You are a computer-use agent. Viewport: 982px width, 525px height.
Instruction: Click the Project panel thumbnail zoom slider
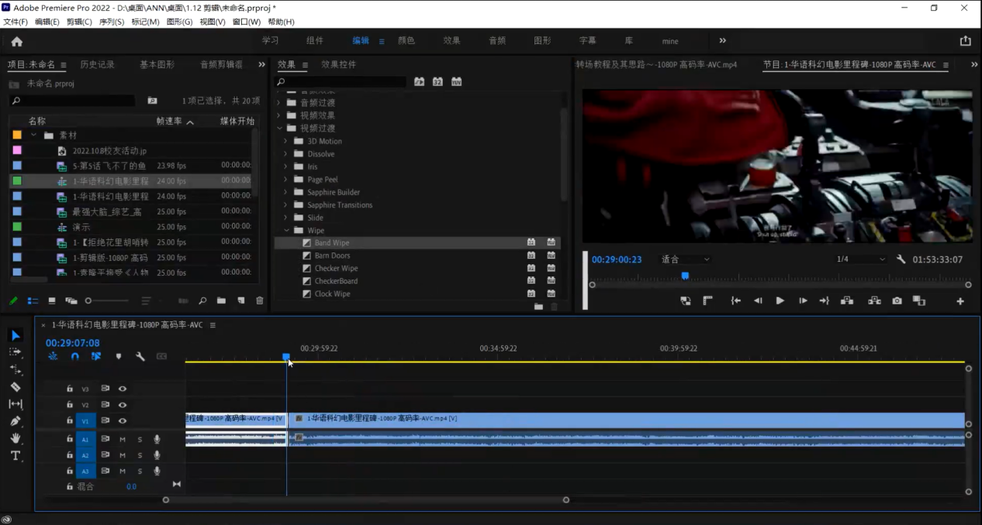[88, 300]
